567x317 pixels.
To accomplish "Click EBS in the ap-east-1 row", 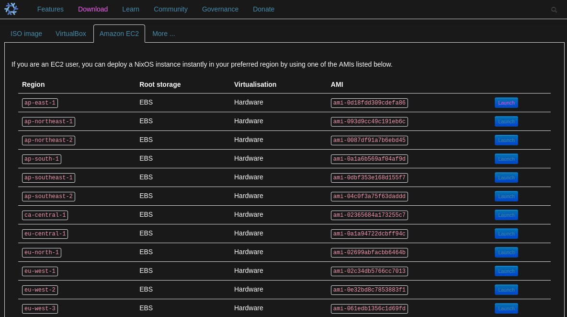I will [146, 103].
